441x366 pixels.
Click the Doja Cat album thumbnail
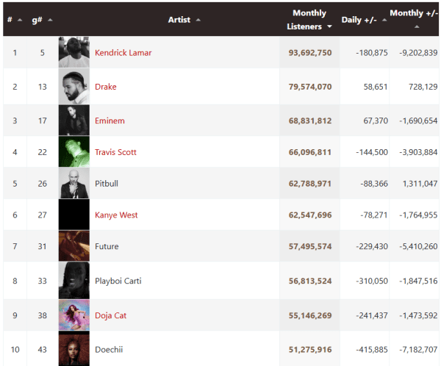tap(74, 315)
